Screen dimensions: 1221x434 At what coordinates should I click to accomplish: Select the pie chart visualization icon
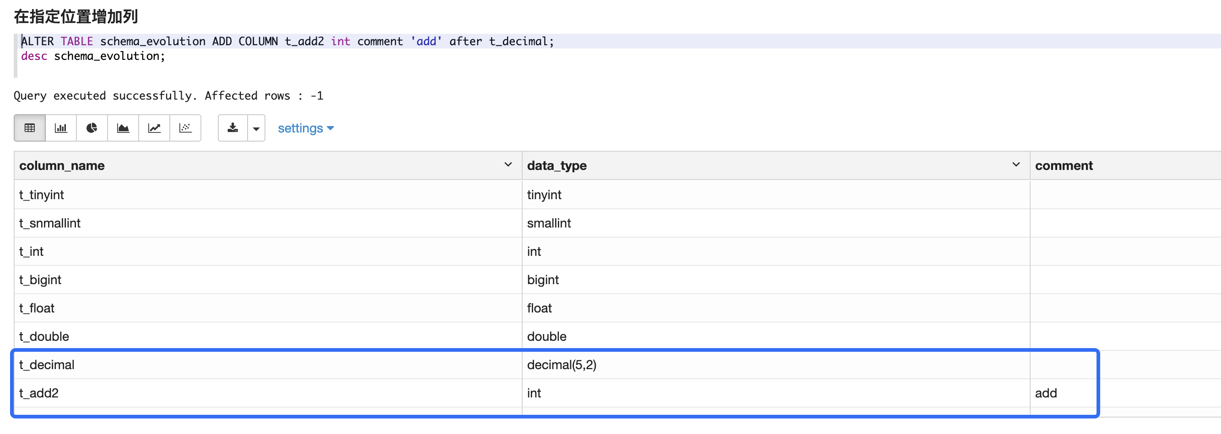point(92,128)
